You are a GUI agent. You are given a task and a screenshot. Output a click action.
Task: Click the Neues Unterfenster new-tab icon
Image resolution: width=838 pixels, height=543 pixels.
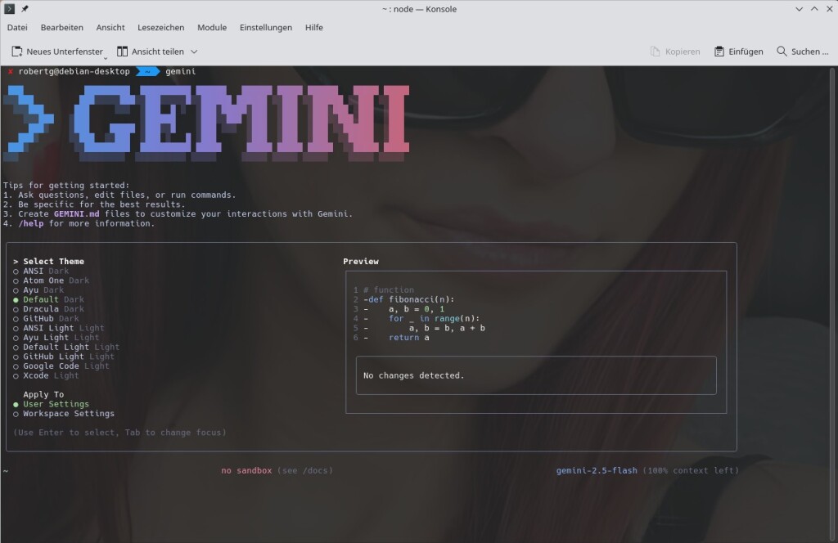pyautogui.click(x=16, y=52)
